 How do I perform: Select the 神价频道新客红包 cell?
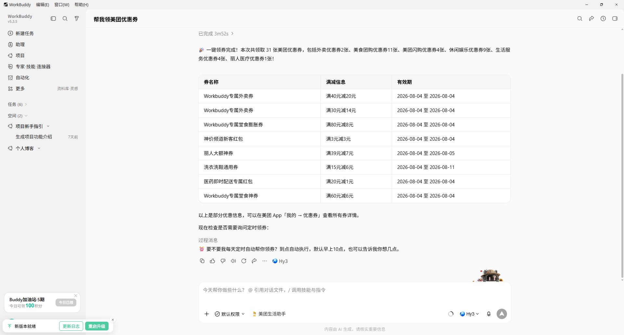point(259,139)
